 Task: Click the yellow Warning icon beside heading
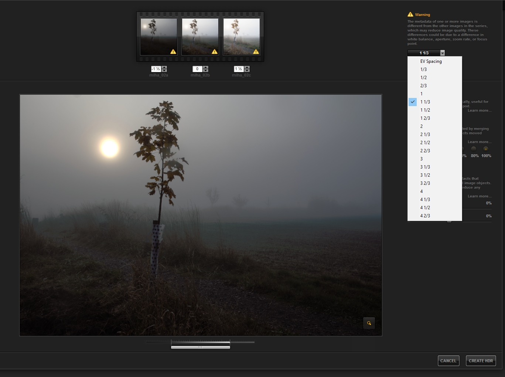410,14
